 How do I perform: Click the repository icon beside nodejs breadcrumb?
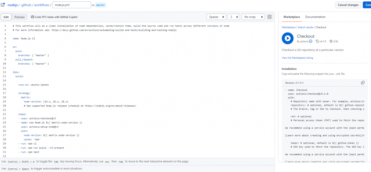point(3,5)
